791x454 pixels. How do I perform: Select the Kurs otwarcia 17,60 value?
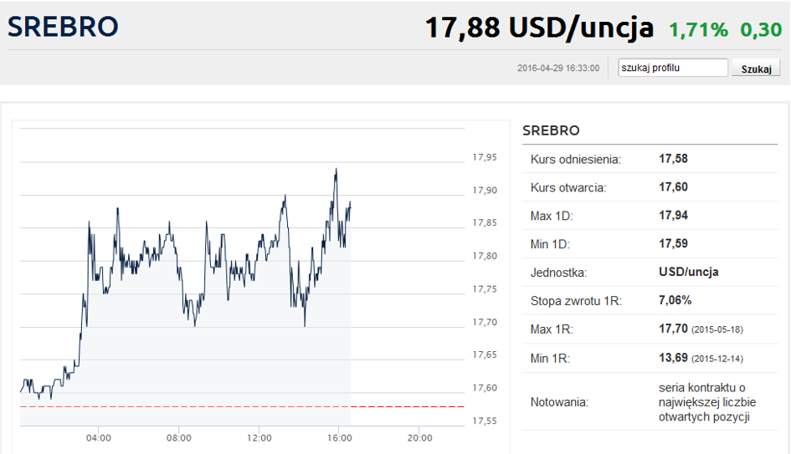coord(673,187)
